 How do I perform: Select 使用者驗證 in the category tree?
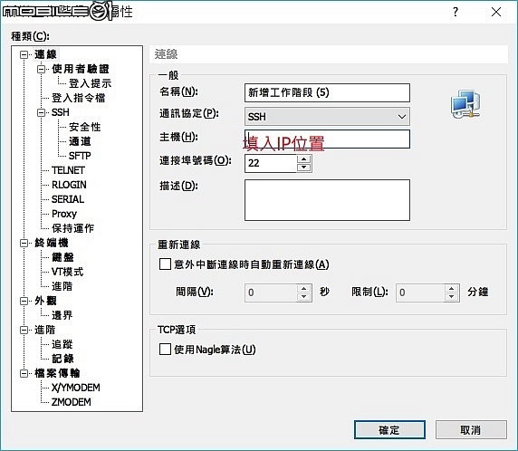(80, 69)
